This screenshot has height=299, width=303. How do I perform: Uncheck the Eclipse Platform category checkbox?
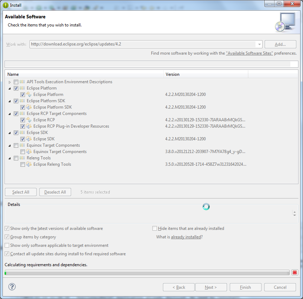click(16, 88)
